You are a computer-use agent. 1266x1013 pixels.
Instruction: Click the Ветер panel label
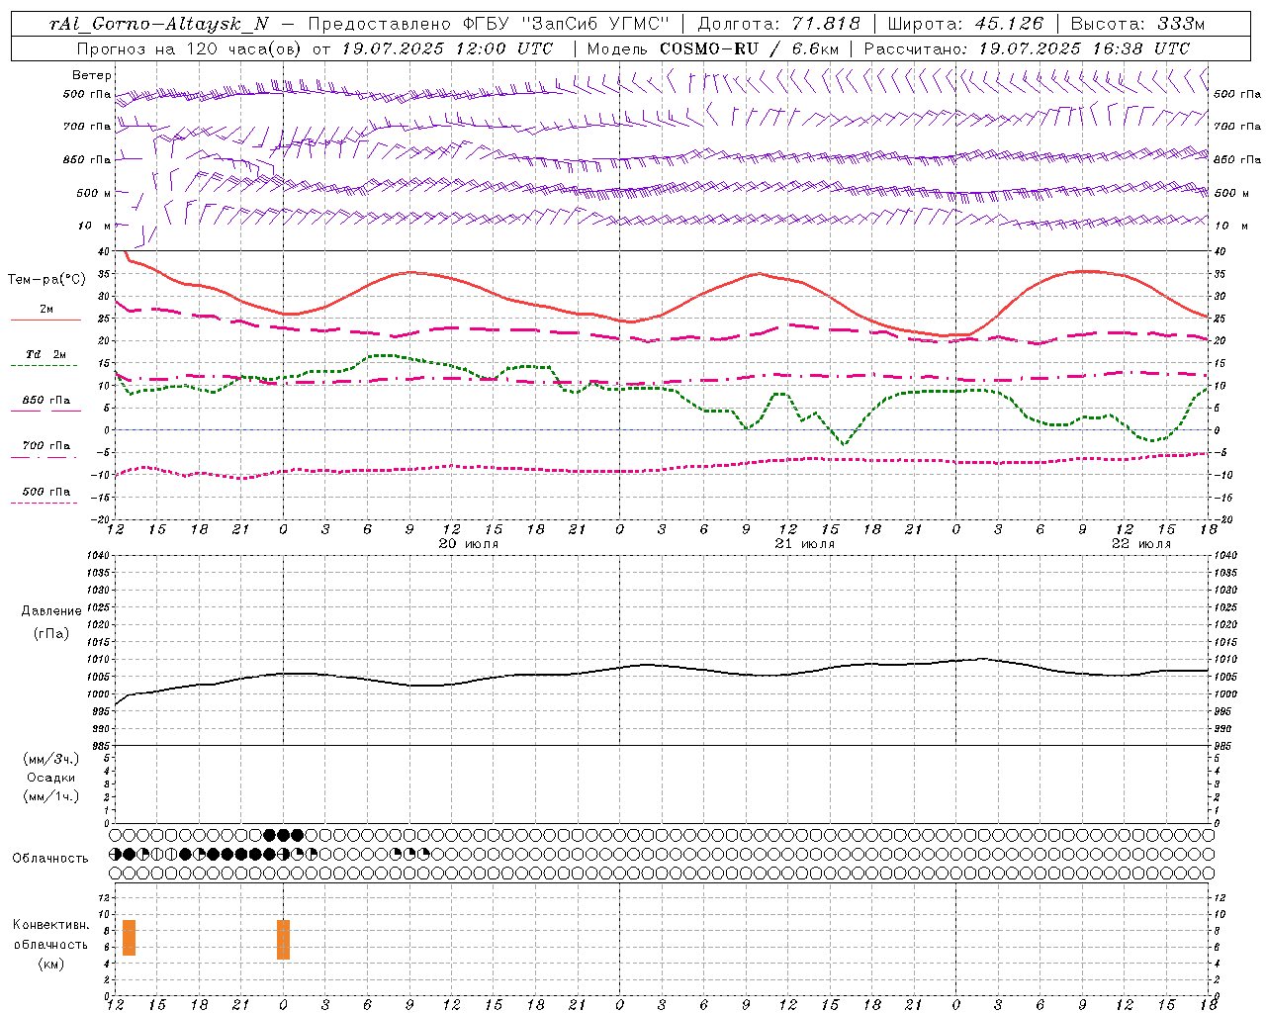tap(92, 75)
